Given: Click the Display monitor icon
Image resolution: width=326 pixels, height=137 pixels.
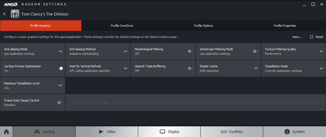Looking at the screenshot, I should 162,132.
